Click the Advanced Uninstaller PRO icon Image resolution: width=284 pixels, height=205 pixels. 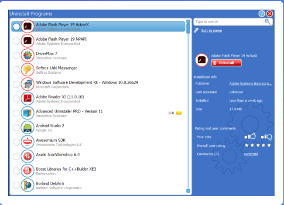pyautogui.click(x=27, y=113)
